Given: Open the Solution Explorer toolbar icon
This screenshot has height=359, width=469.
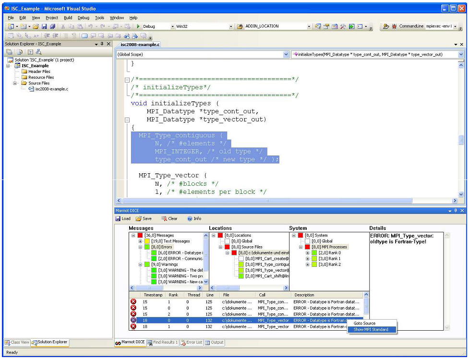Looking at the screenshot, I should coord(318,26).
